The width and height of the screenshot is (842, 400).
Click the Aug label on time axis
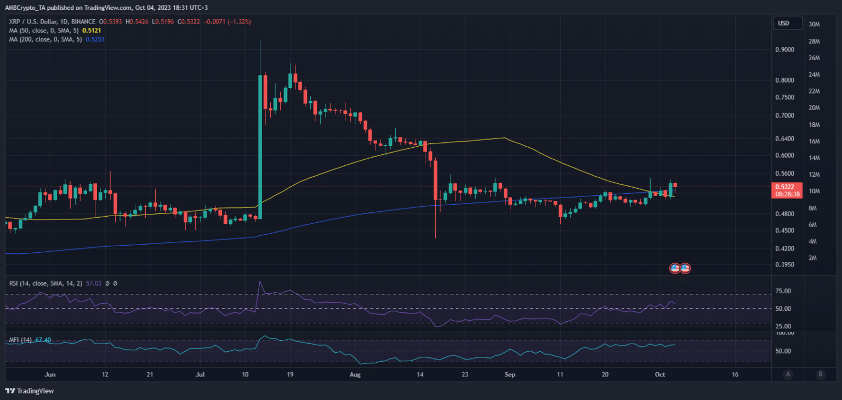[355, 374]
